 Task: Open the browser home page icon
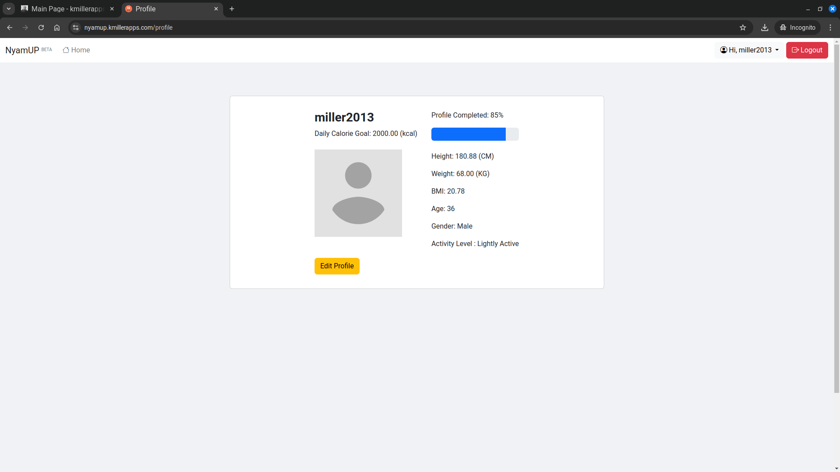click(57, 28)
